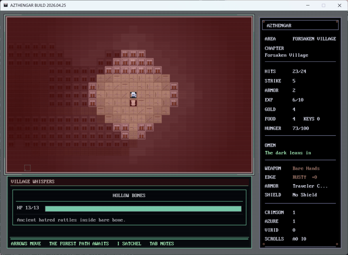Click the lowest house left of the south path
Viewport: 348px width, 255px height.
pyautogui.click(x=125, y=135)
